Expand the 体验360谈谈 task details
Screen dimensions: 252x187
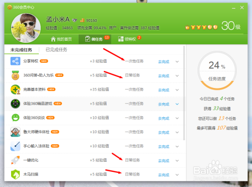coord(177,118)
